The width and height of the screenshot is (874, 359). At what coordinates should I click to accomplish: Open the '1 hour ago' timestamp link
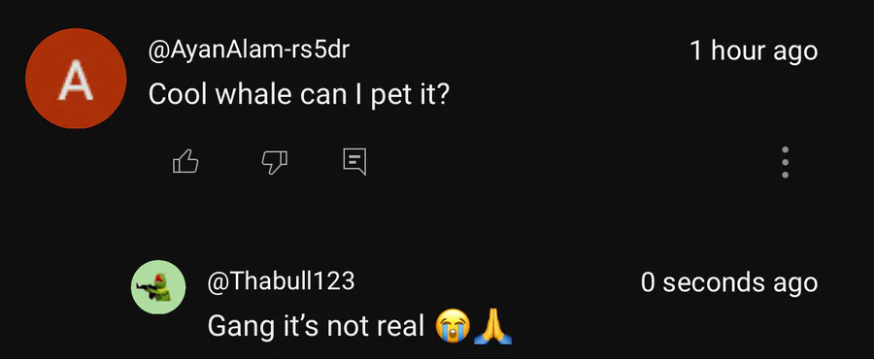[754, 50]
